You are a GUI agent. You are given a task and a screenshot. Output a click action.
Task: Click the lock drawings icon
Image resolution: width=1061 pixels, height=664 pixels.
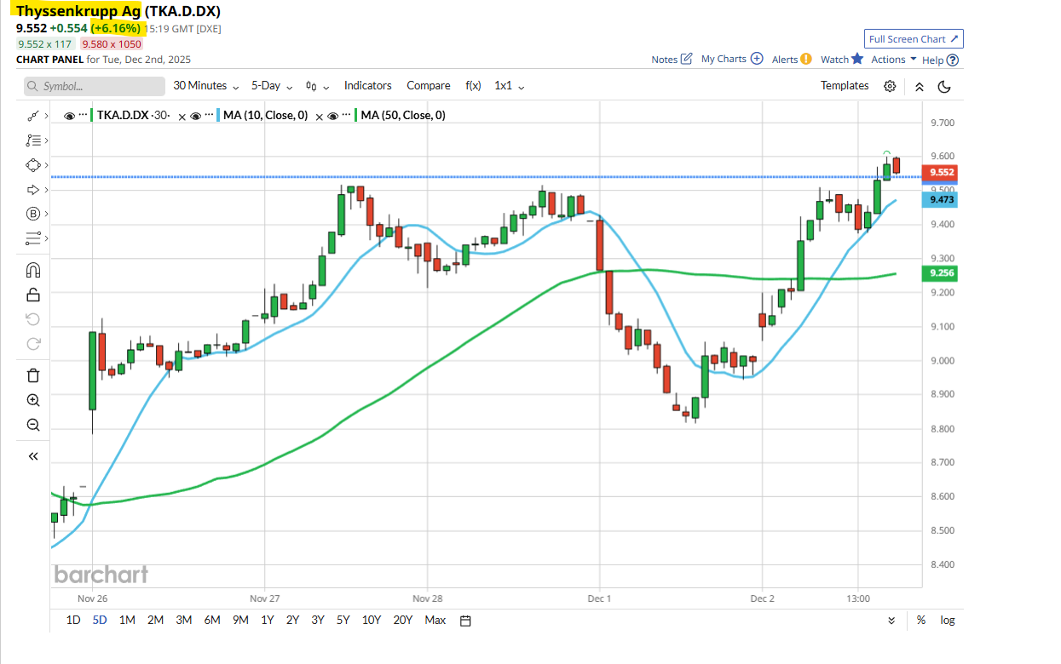click(33, 295)
